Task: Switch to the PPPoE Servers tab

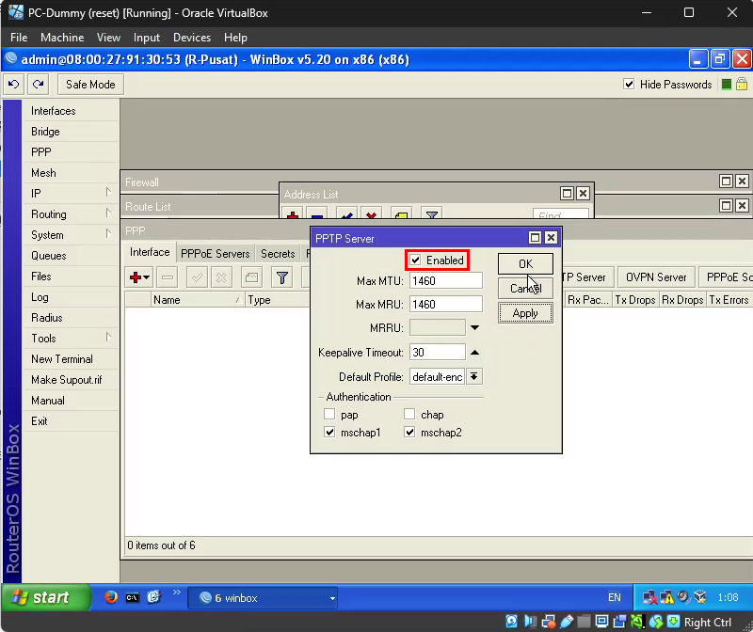Action: click(216, 253)
